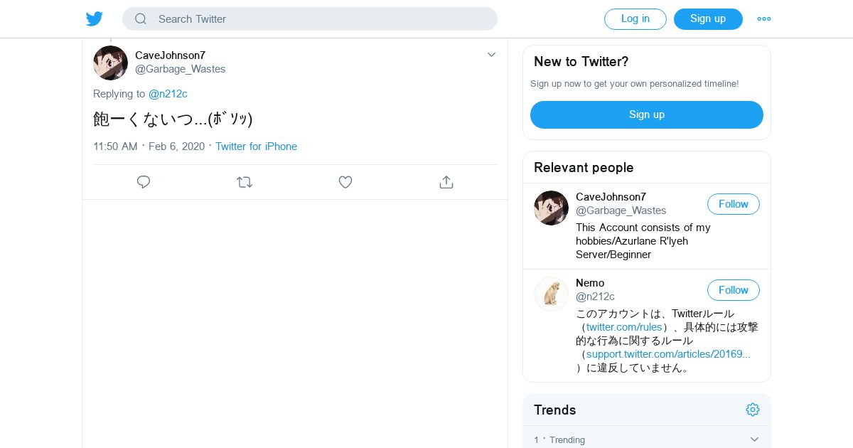This screenshot has width=853, height=448.
Task: Click the Twitter bird logo
Action: pyautogui.click(x=95, y=19)
